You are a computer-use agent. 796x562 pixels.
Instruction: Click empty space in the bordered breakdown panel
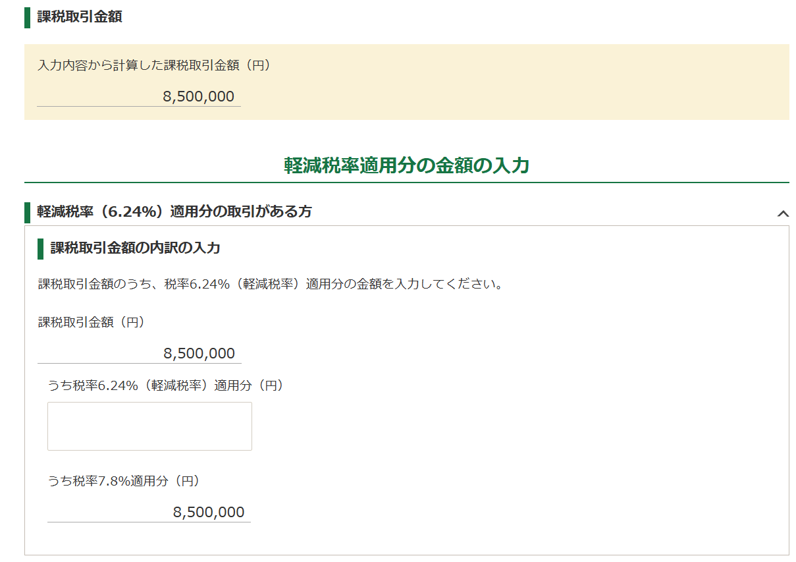514,428
